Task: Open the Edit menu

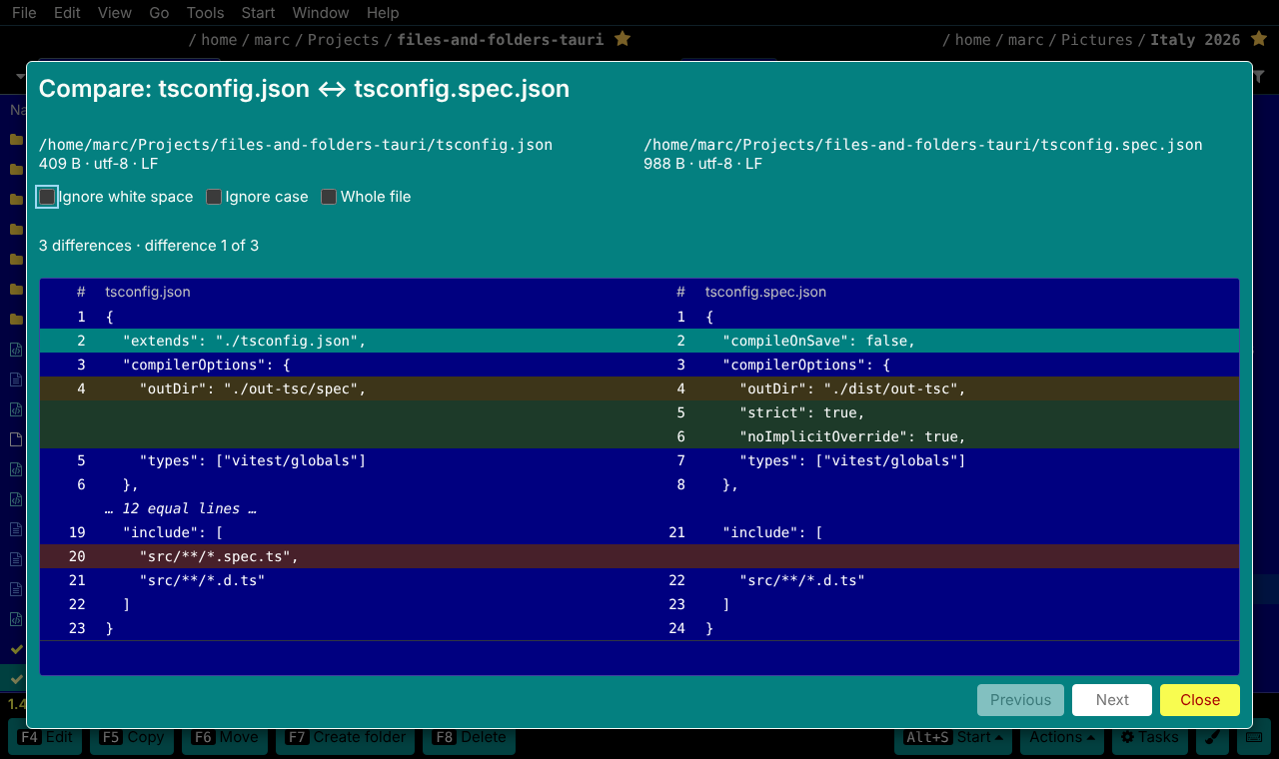Action: click(x=68, y=13)
